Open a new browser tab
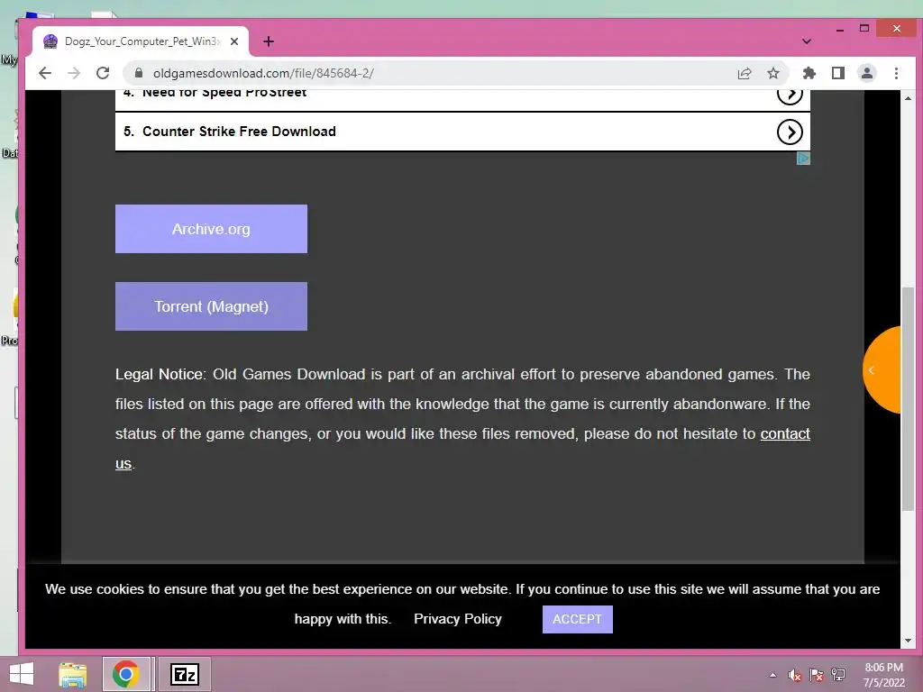Screen dimensions: 923x692 tap(269, 41)
